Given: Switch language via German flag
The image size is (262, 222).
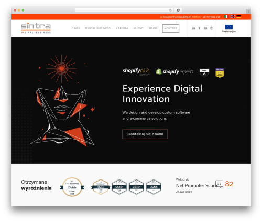Looking at the screenshot, I should (238, 17).
